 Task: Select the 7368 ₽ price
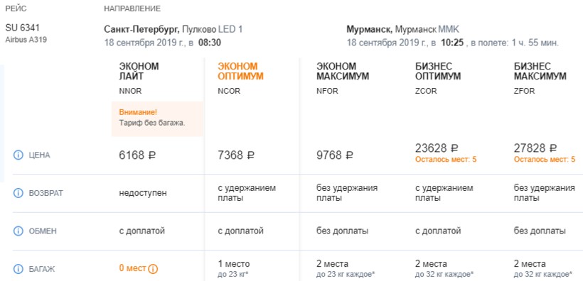point(236,155)
